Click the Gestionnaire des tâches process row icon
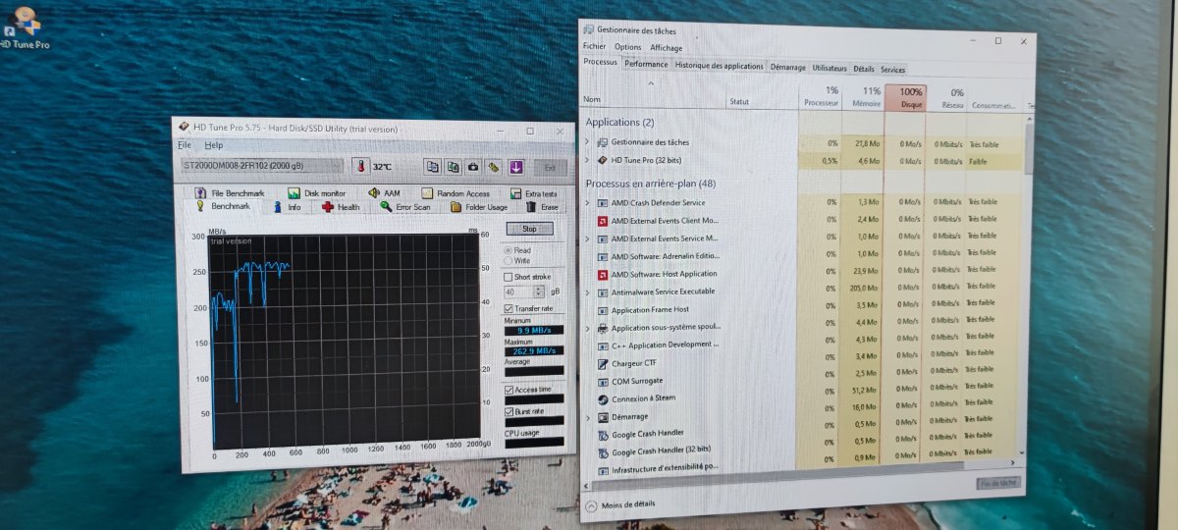This screenshot has width=1178, height=530. click(x=602, y=142)
